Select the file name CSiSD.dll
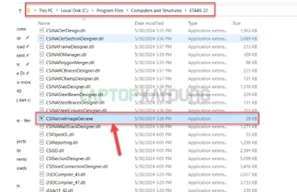The image size is (297, 192). coord(55,151)
